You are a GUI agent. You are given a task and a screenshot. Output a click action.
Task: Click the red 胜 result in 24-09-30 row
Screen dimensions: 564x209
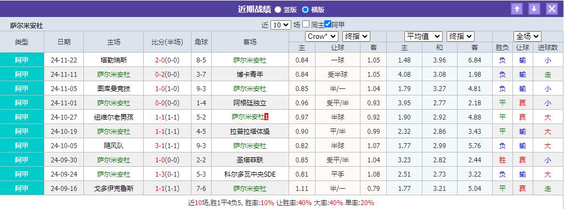click(503, 160)
